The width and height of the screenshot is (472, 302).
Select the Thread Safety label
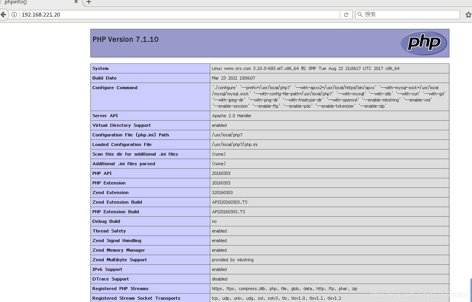[x=109, y=231]
